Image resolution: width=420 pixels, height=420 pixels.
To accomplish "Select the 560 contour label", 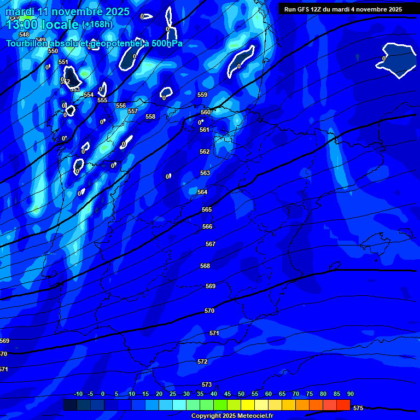I will (206, 112).
